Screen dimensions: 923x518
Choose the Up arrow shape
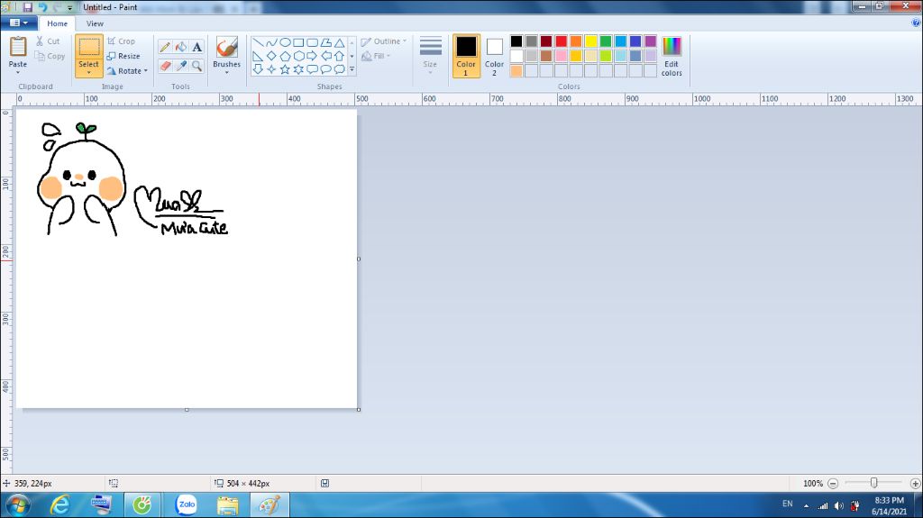point(339,56)
